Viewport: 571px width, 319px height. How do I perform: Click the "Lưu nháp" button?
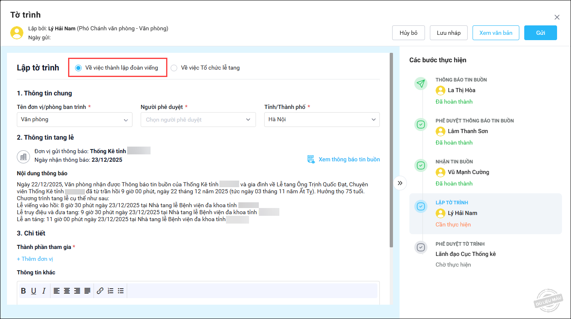point(448,33)
